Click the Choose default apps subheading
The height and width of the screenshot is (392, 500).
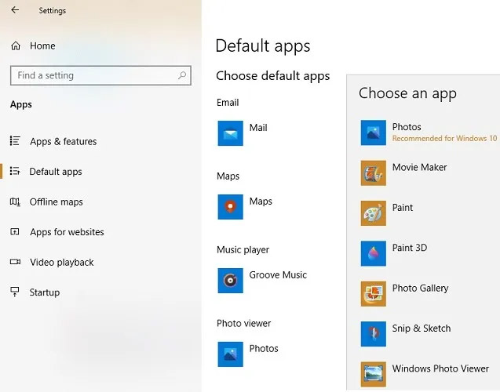[273, 76]
